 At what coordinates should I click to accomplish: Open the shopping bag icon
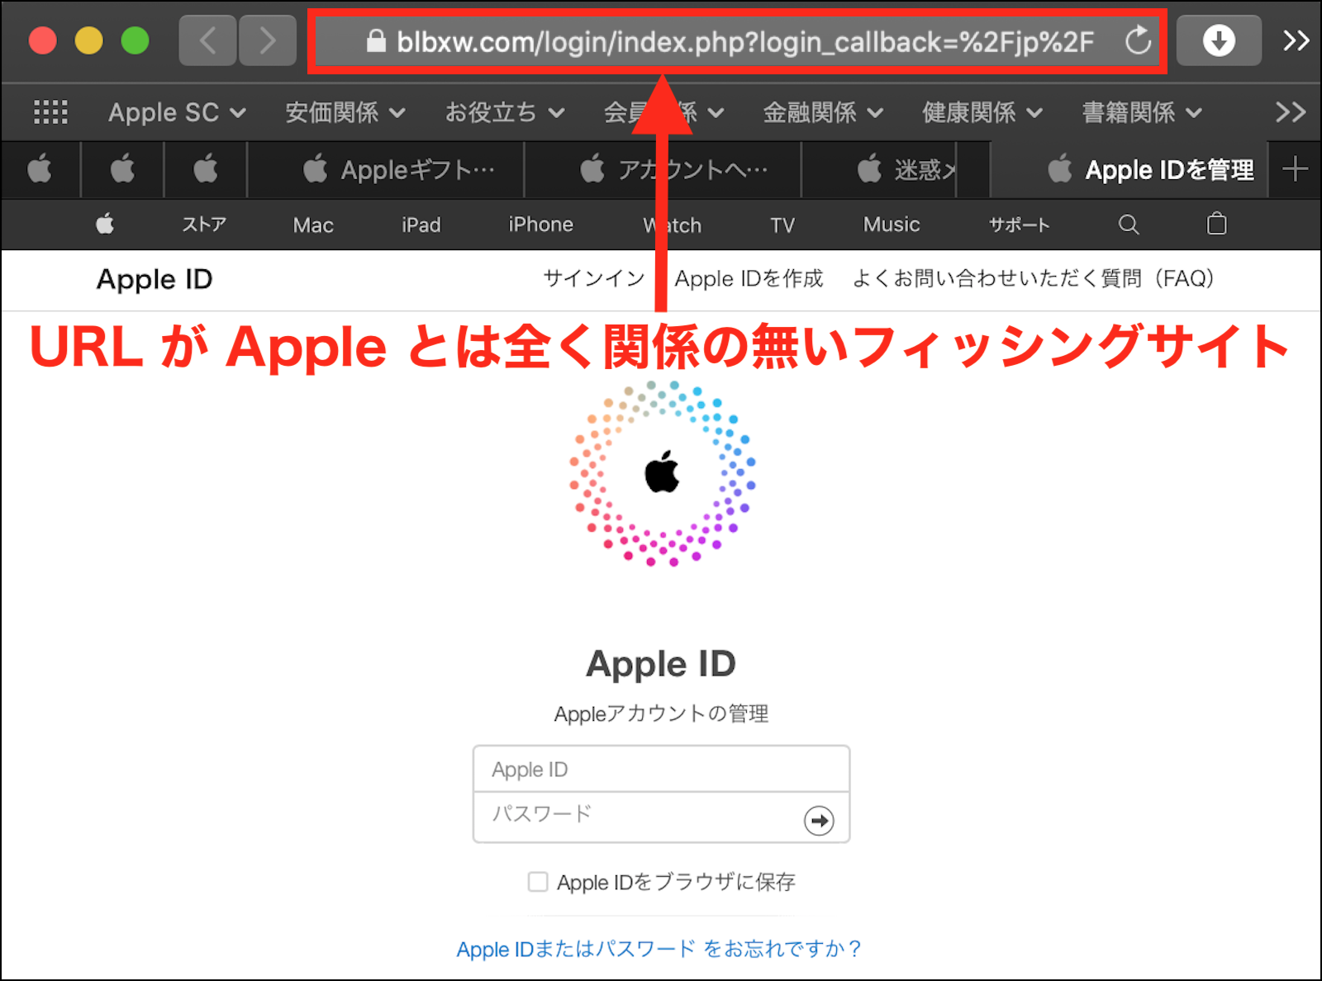1216,224
